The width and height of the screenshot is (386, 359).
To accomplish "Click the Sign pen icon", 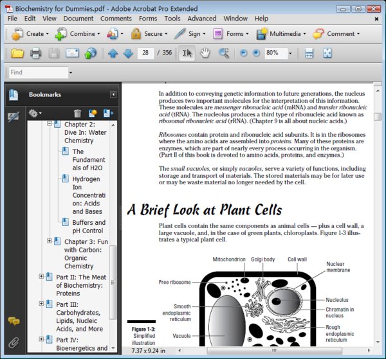I will tap(180, 34).
